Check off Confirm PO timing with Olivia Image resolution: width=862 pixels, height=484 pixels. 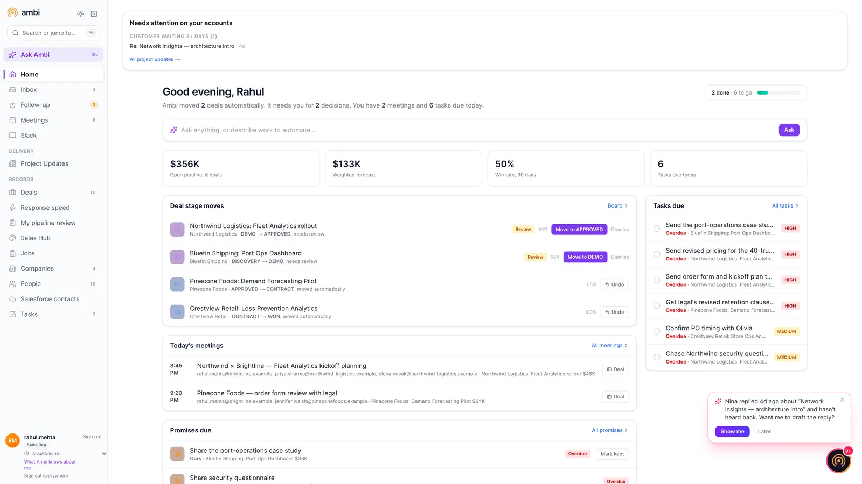point(657,332)
